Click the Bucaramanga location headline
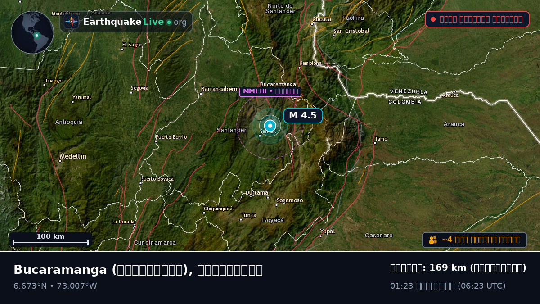Viewport: 540px width, 304px height. (x=138, y=270)
